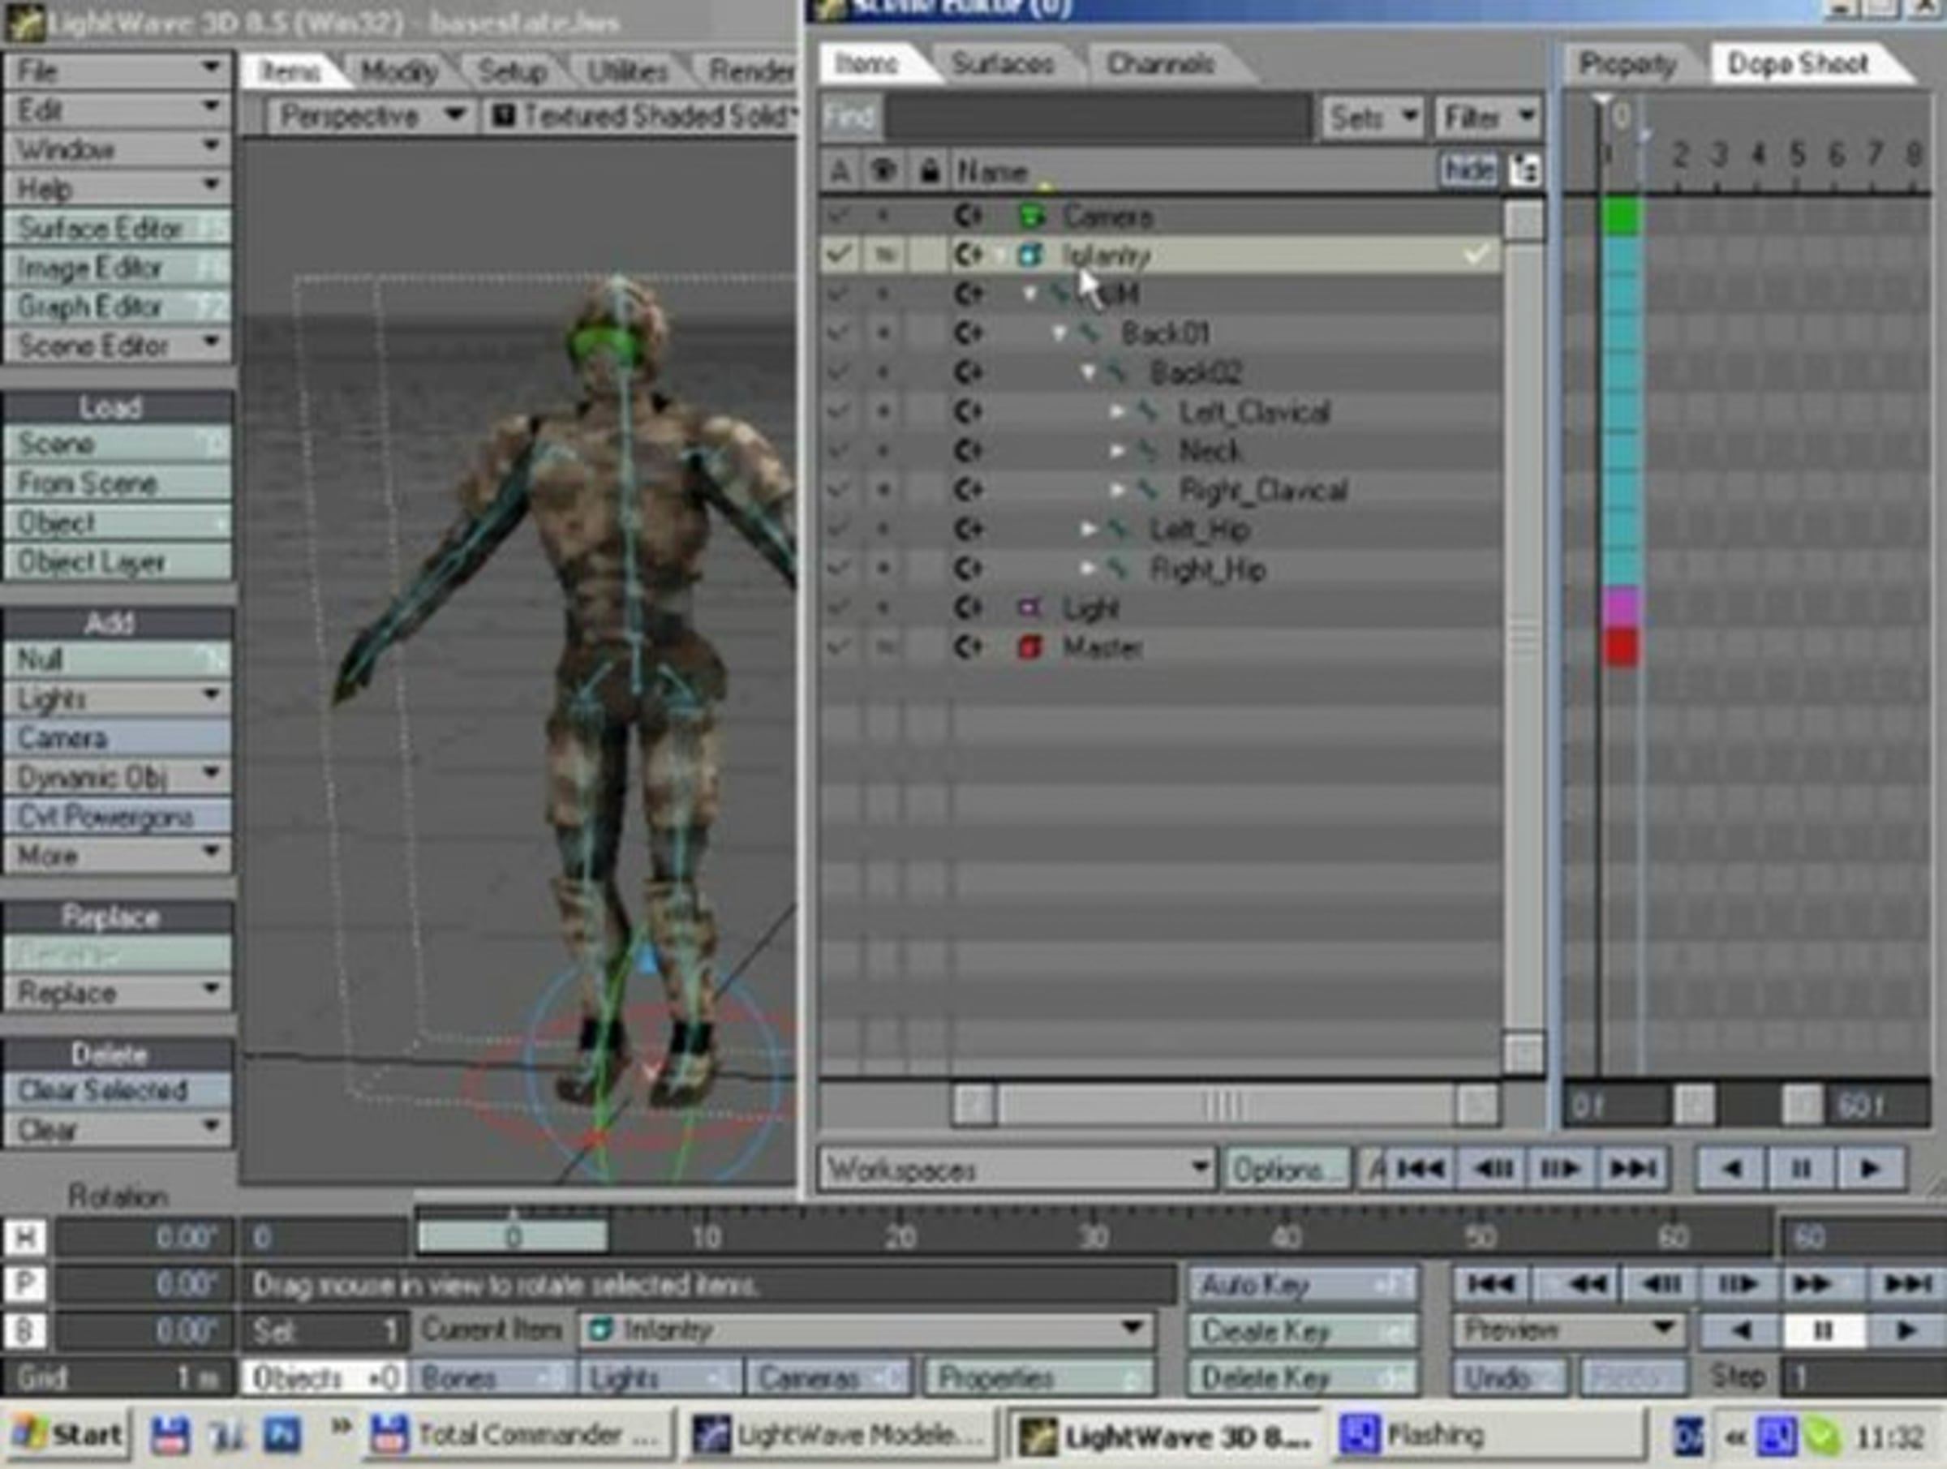Viewport: 1947px width, 1469px height.
Task: Jump to last frame in Scene Editor transport
Action: (x=1633, y=1169)
